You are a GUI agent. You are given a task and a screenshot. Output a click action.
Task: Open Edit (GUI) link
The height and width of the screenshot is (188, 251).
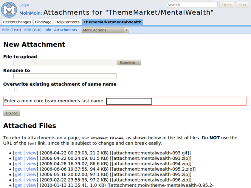point(33,30)
